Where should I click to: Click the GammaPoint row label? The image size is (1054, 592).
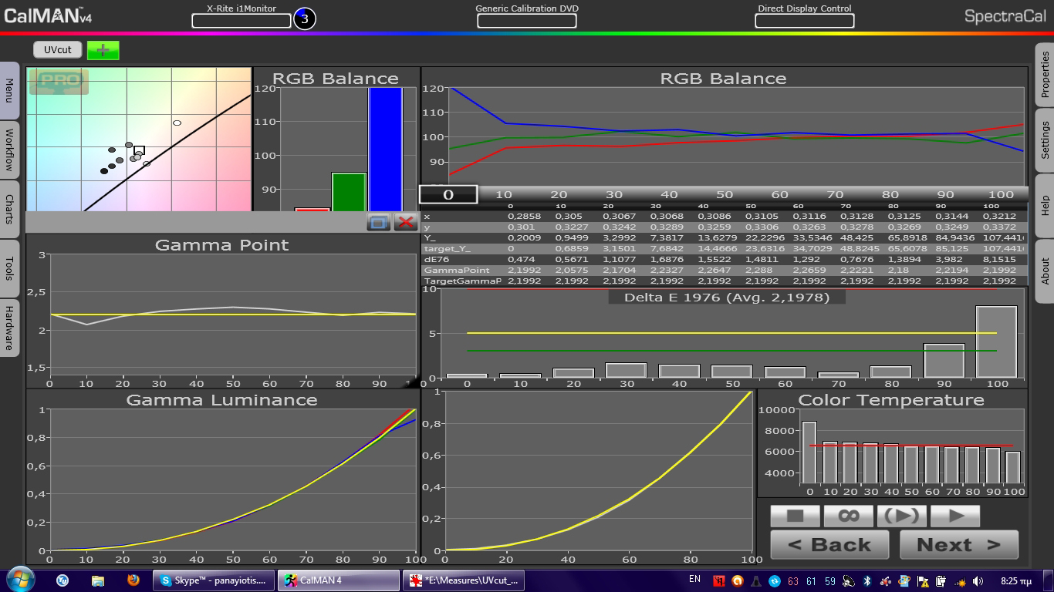click(457, 271)
